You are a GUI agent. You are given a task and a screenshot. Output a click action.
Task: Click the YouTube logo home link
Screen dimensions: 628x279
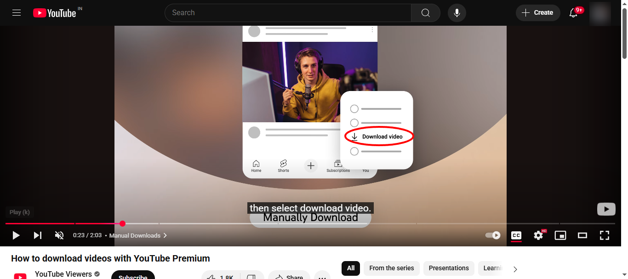coord(55,13)
